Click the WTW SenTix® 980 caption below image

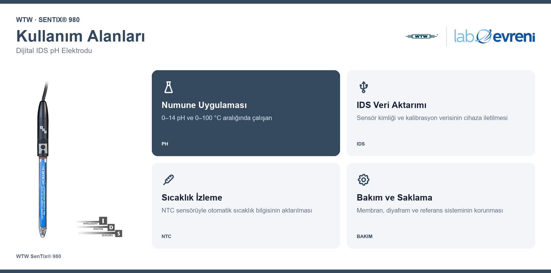(38, 256)
